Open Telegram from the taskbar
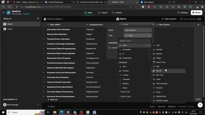 click(75, 112)
